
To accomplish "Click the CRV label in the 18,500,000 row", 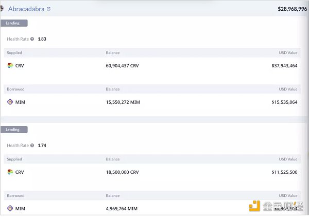I will [x=20, y=172].
